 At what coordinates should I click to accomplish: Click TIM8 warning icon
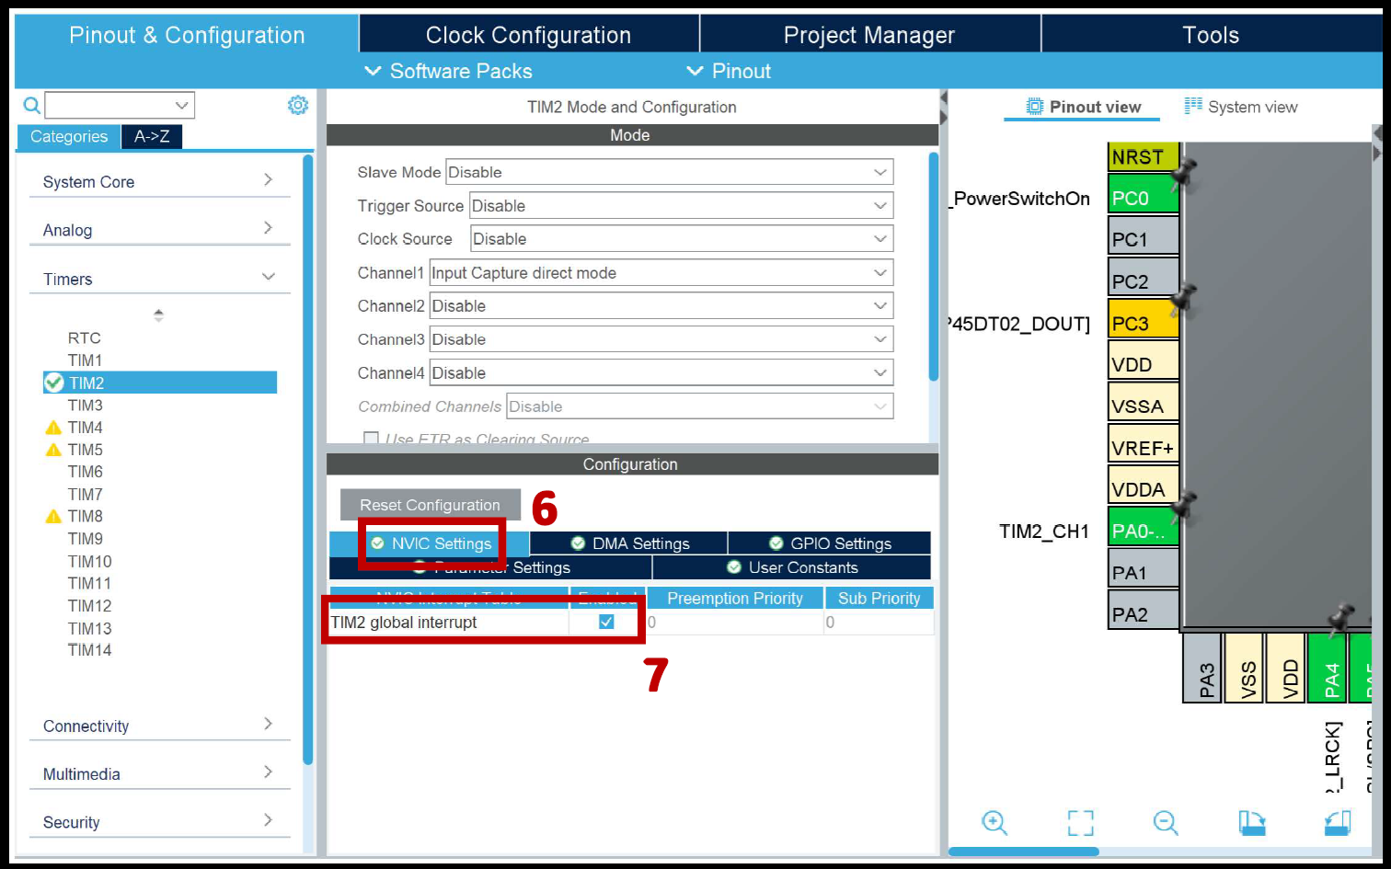coord(53,517)
